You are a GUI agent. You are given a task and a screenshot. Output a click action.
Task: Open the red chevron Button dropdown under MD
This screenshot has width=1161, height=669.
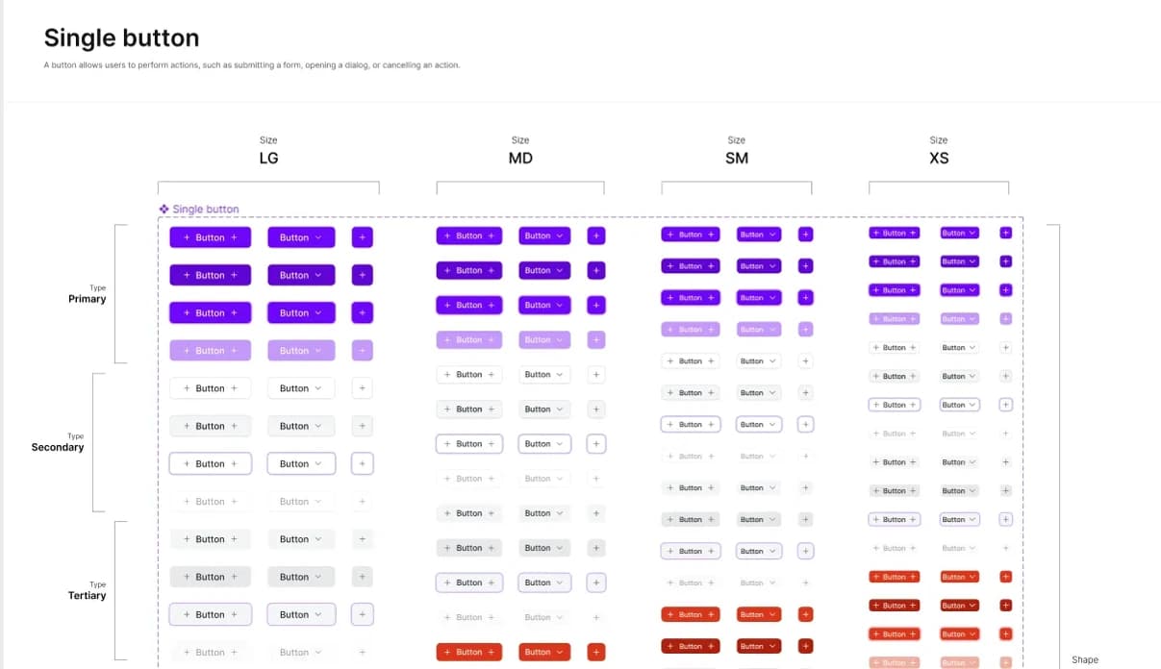(544, 652)
